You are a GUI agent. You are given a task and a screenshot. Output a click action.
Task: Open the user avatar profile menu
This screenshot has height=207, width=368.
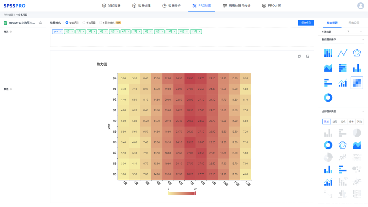pyautogui.click(x=361, y=6)
